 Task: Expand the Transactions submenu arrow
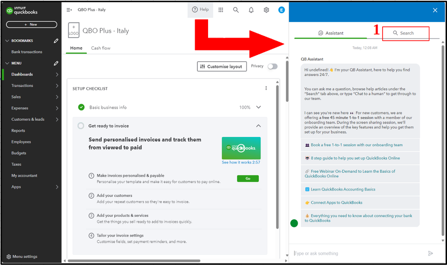click(x=57, y=85)
